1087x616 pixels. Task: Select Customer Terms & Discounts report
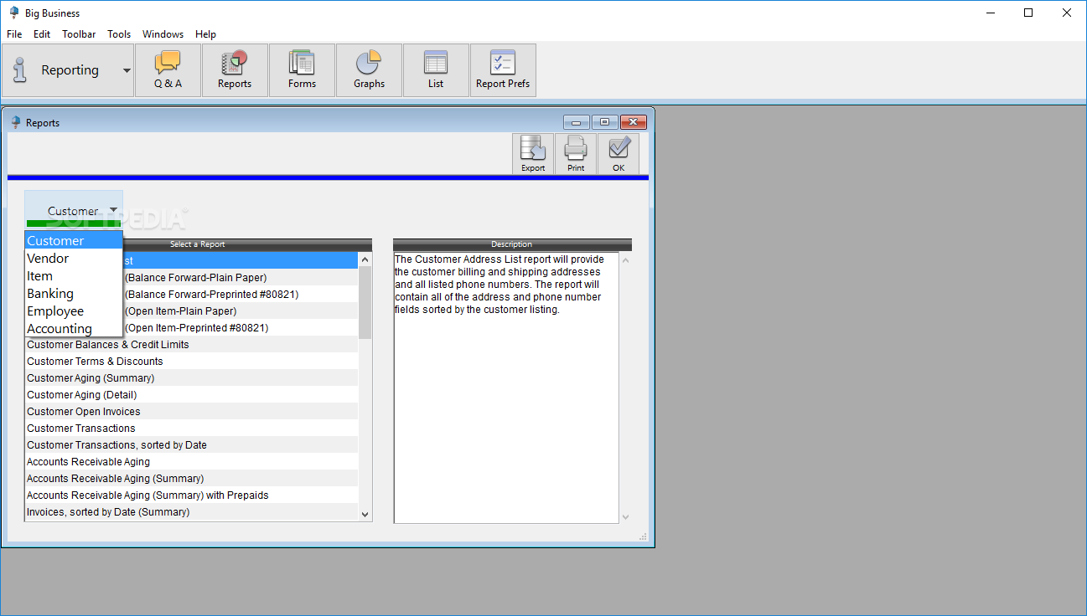pyautogui.click(x=192, y=362)
